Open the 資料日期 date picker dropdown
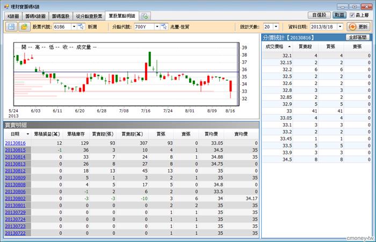 click(340, 27)
